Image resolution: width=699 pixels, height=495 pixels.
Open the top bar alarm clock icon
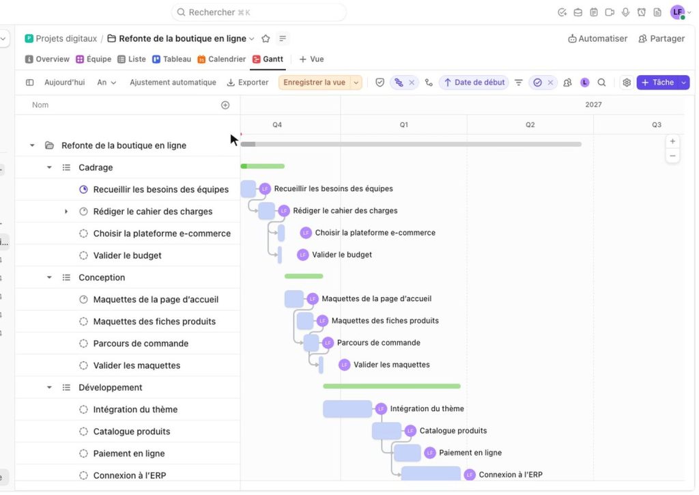click(x=642, y=12)
